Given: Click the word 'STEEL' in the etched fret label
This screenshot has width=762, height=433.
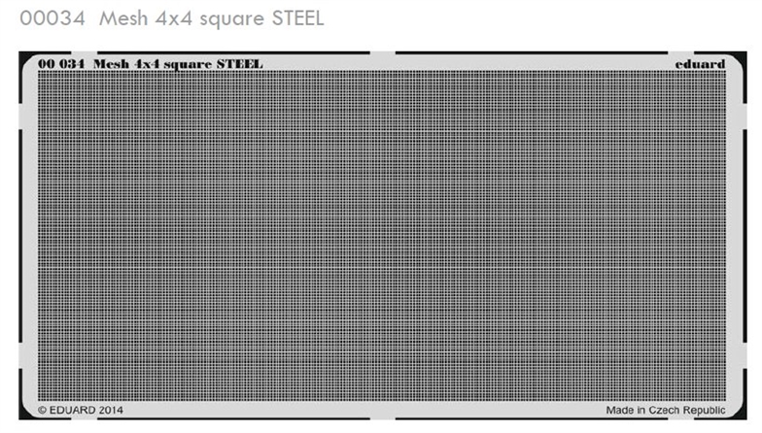Looking at the screenshot, I should coord(239,64).
